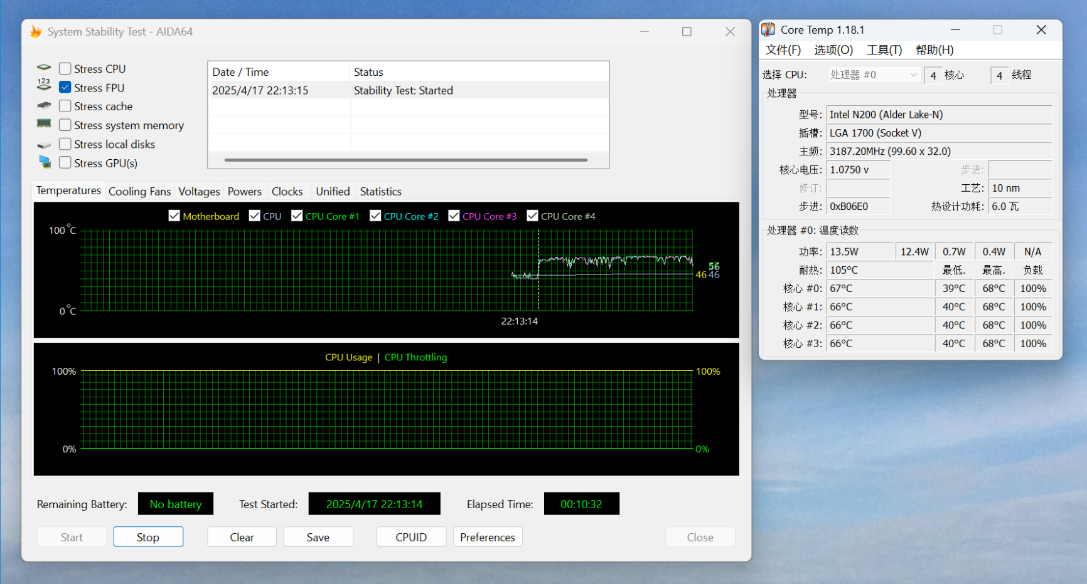1087x584 pixels.
Task: Toggle CPU Core #3 graph checkbox
Action: click(454, 216)
